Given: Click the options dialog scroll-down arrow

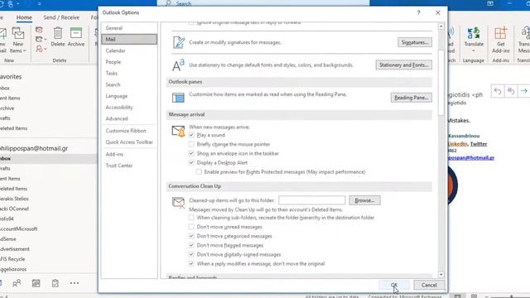Looking at the screenshot, I should click(x=441, y=274).
